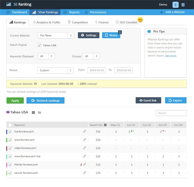Open the Keywords Displayed All dropdown

[x=46, y=56]
